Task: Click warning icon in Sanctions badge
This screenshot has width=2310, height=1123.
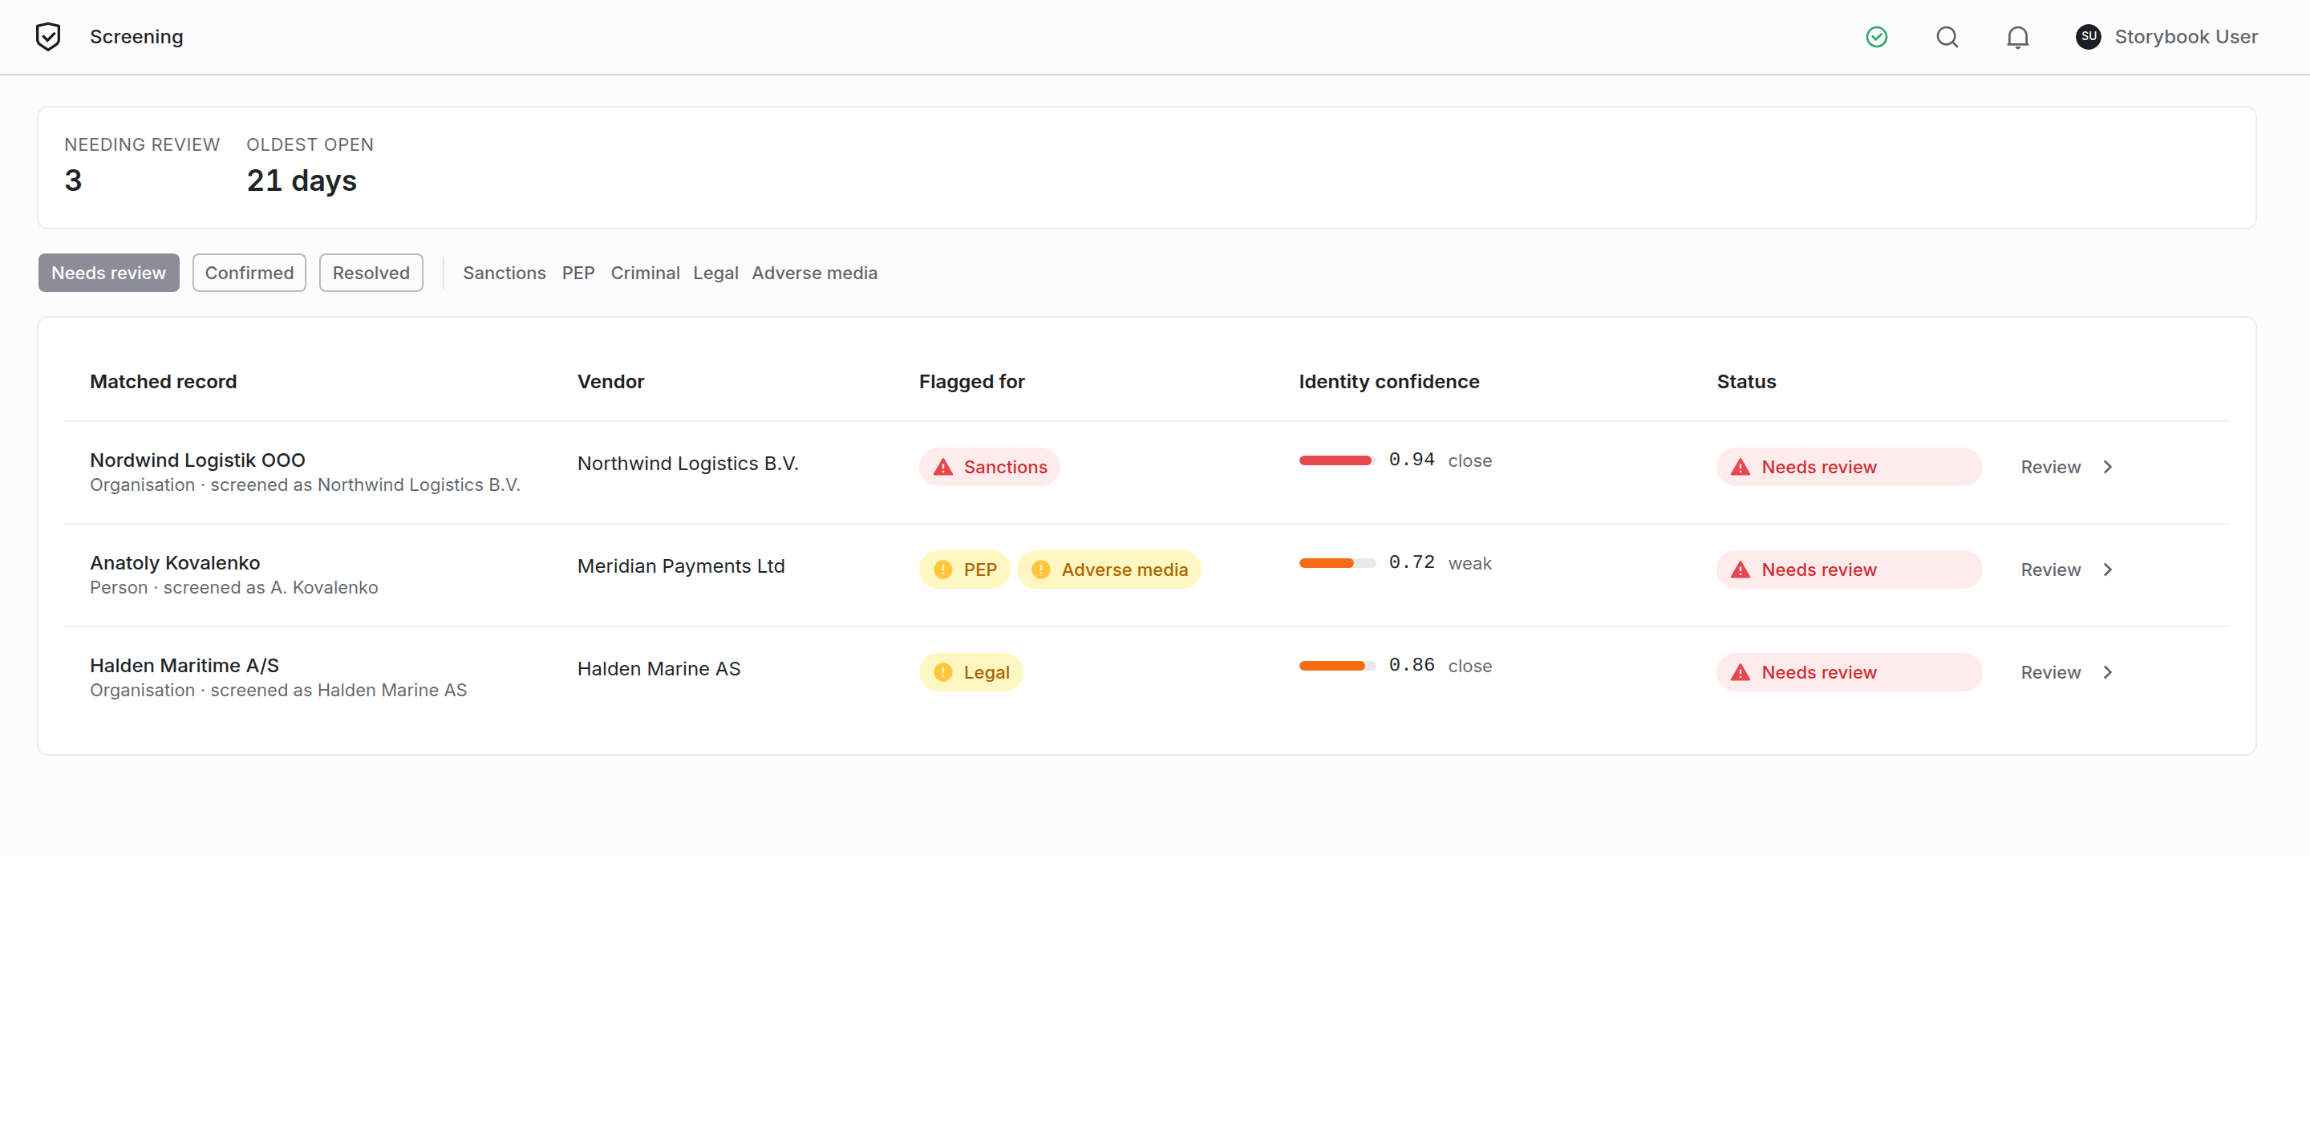Action: pos(942,468)
